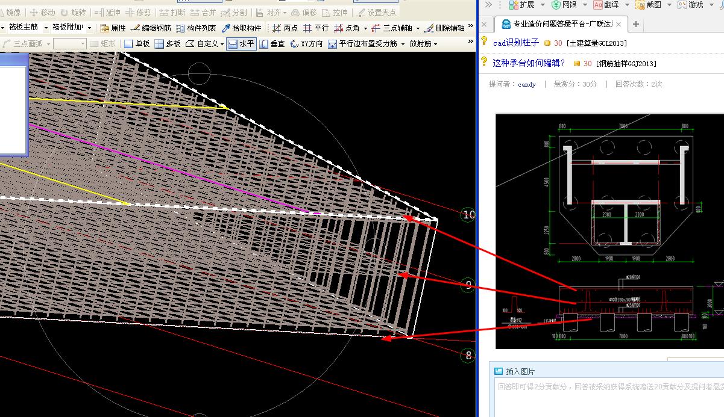Image resolution: width=724 pixels, height=417 pixels.
Task: Open browser 游戏 (games) menu
Action: pyautogui.click(x=695, y=5)
